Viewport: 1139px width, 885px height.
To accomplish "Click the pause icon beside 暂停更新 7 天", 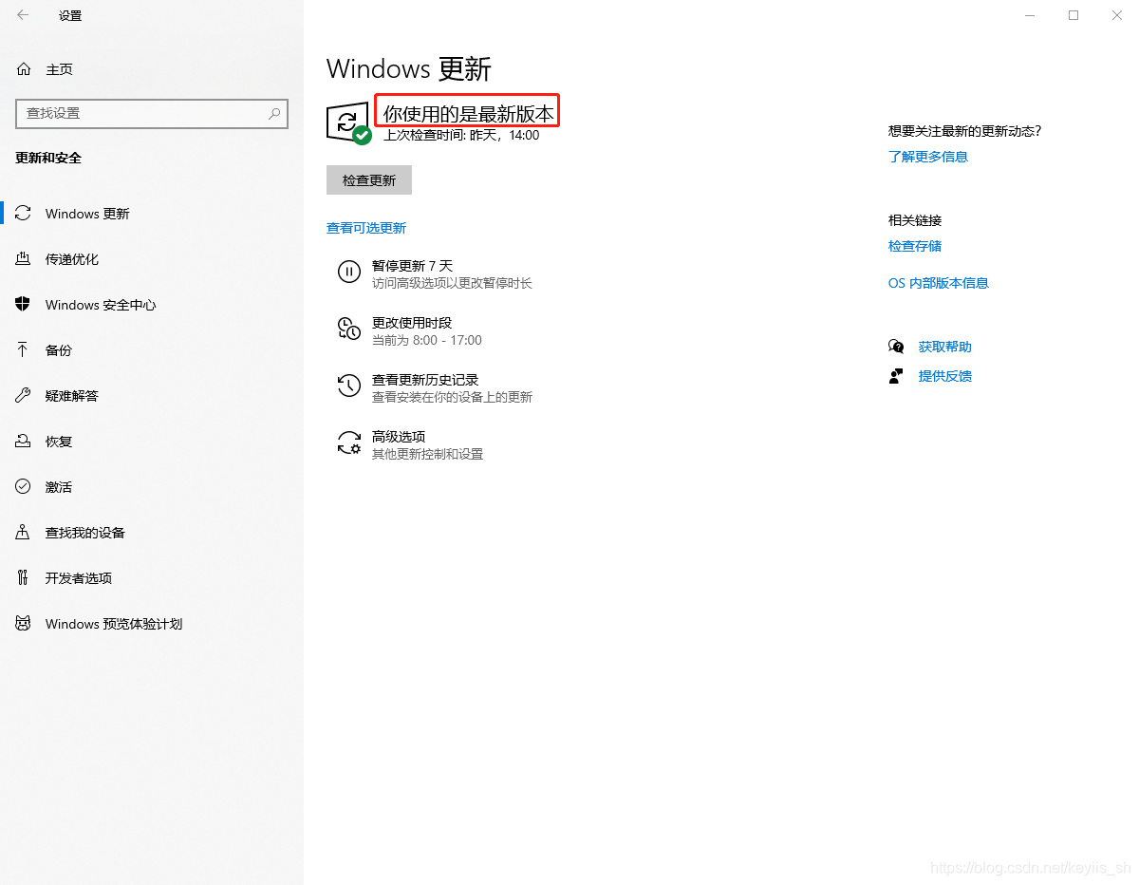I will click(349, 273).
